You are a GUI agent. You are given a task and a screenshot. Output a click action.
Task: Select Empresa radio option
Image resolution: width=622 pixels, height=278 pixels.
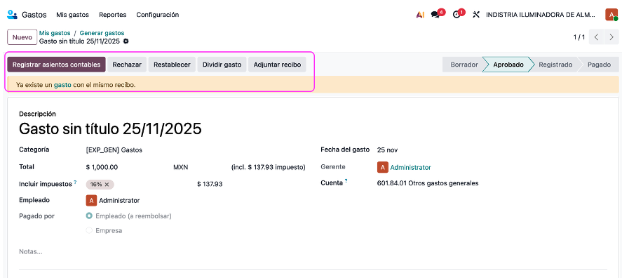tap(89, 230)
